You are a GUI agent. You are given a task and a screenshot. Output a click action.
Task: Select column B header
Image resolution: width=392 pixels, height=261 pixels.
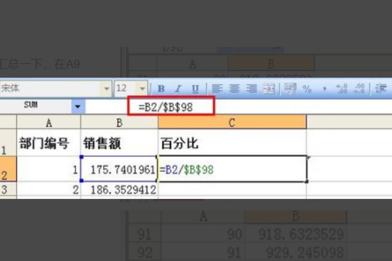click(x=120, y=123)
